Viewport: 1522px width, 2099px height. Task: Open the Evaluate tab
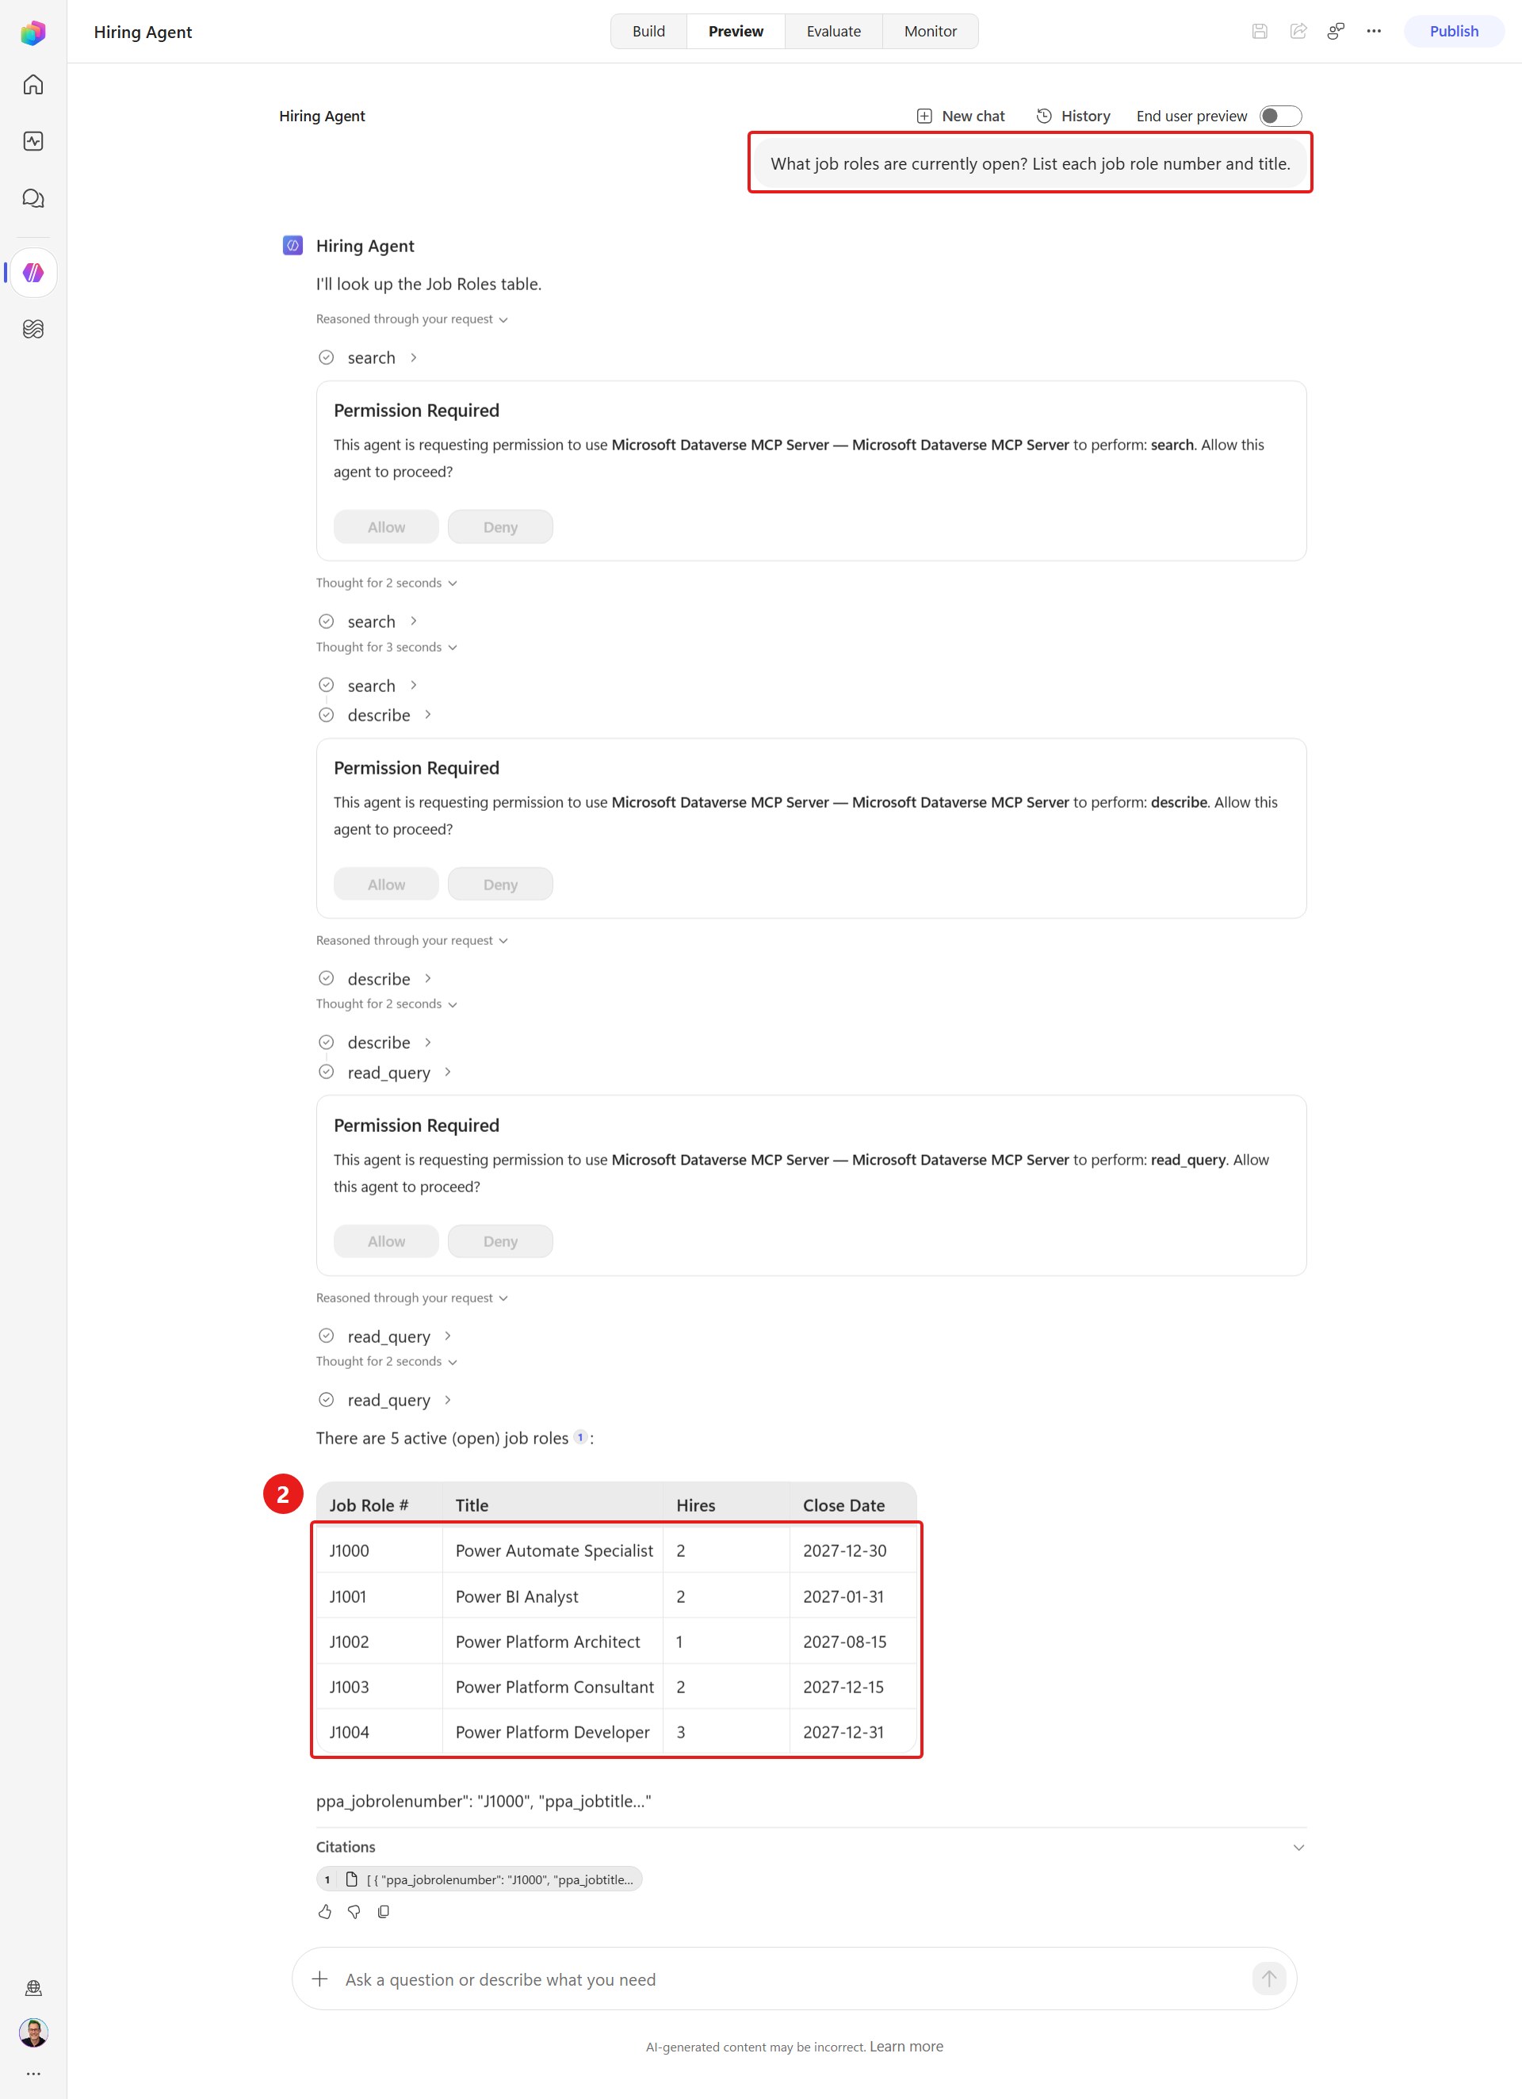(833, 32)
